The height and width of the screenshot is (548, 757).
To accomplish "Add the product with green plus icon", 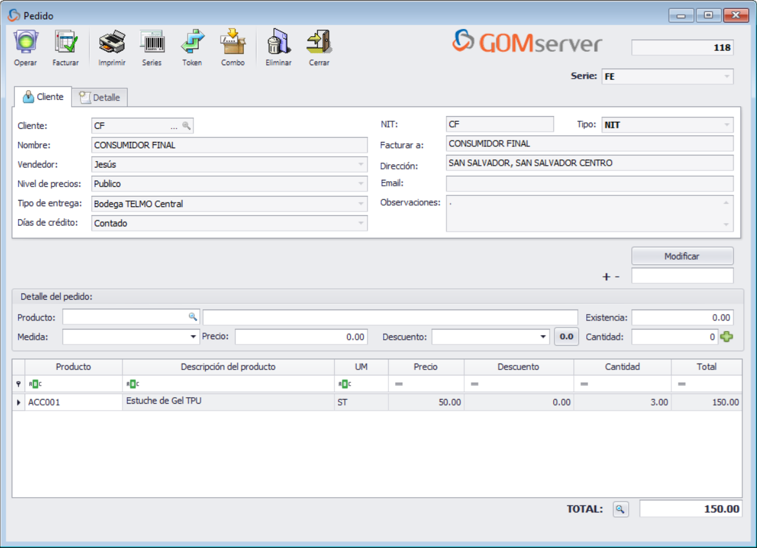I will [727, 337].
